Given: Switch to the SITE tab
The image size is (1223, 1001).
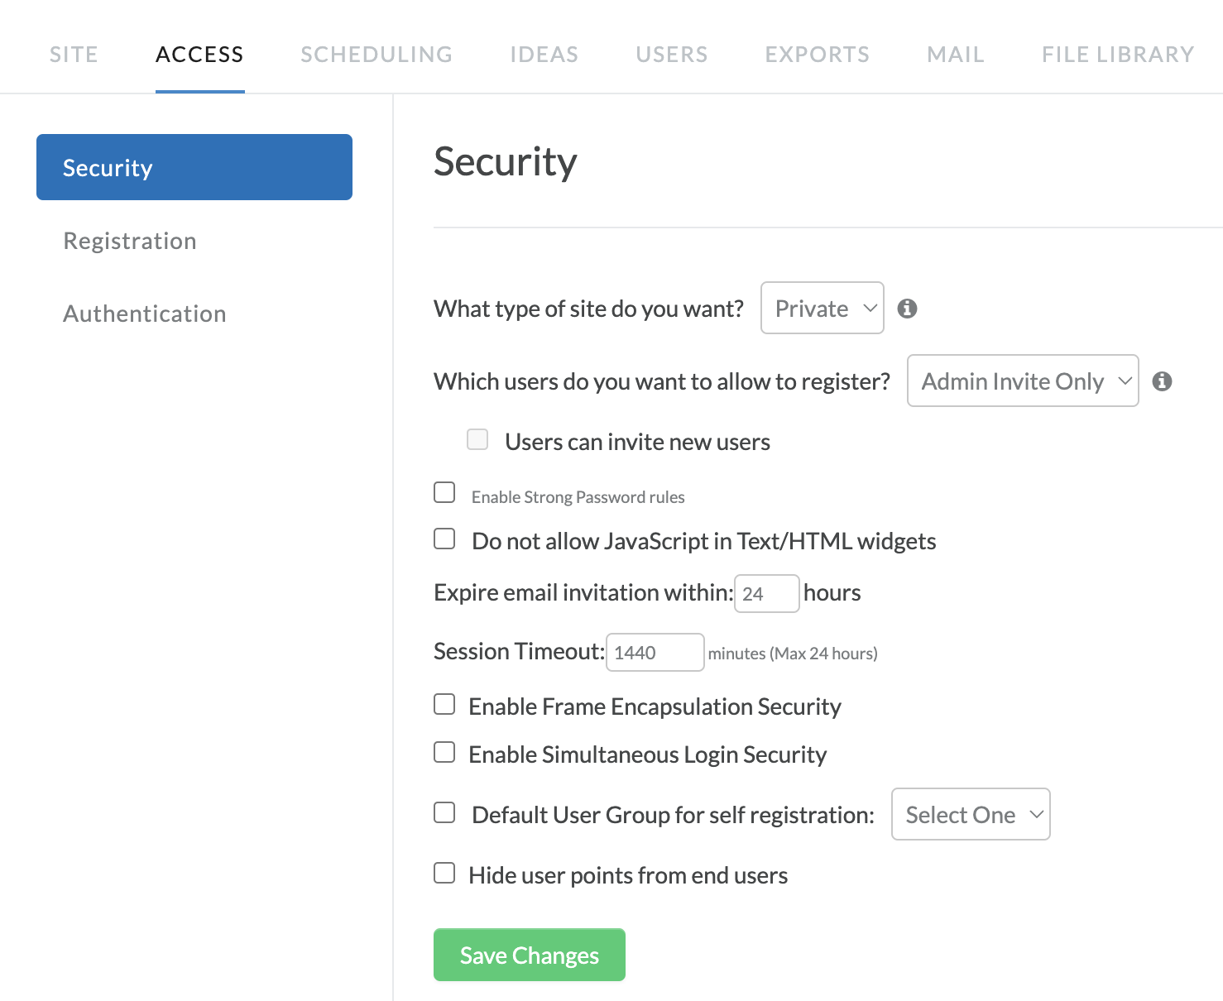Looking at the screenshot, I should [x=74, y=55].
